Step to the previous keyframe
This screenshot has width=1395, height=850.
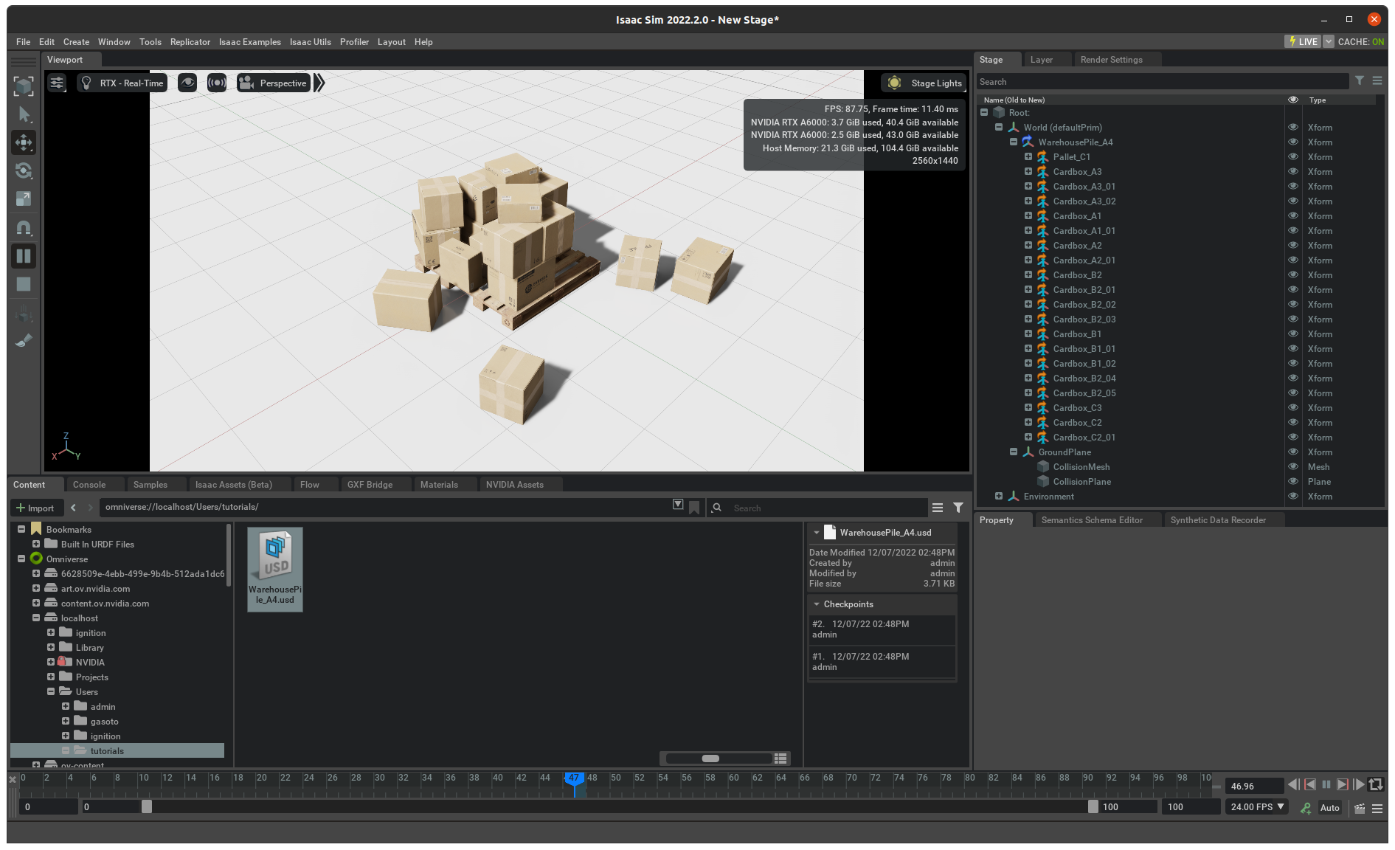point(1310,785)
